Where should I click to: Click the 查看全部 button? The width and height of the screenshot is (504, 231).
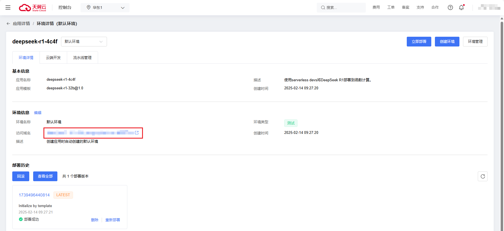[x=45, y=176]
